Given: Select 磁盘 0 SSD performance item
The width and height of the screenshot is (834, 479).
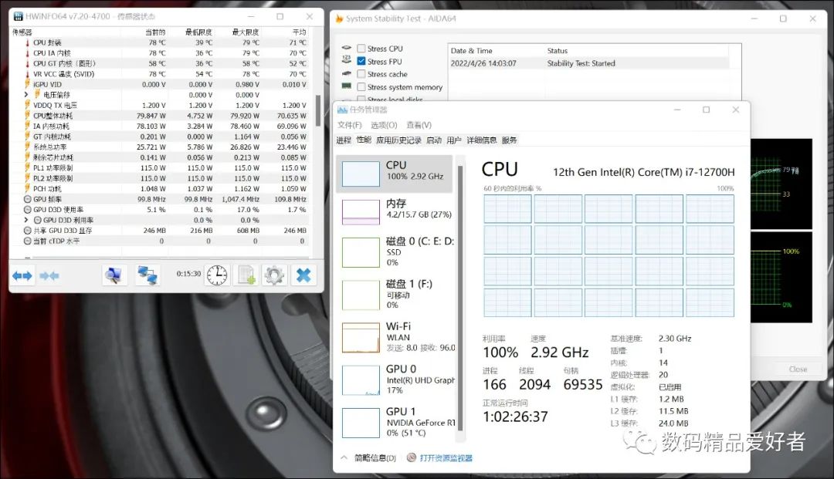Looking at the screenshot, I should tap(394, 251).
